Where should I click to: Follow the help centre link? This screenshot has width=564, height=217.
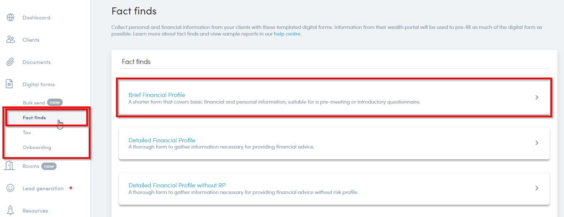[x=287, y=34]
